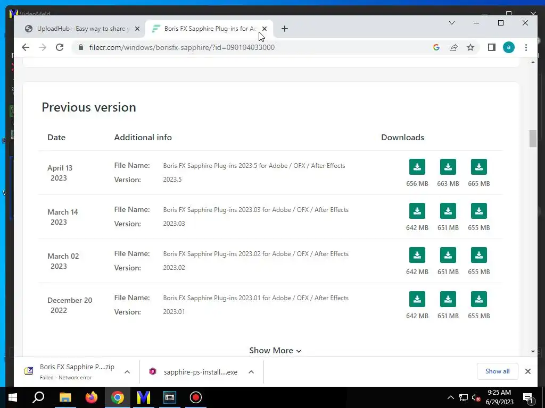545x408 pixels.
Task: Download the 663 MB file for version 2023.5
Action: click(448, 167)
